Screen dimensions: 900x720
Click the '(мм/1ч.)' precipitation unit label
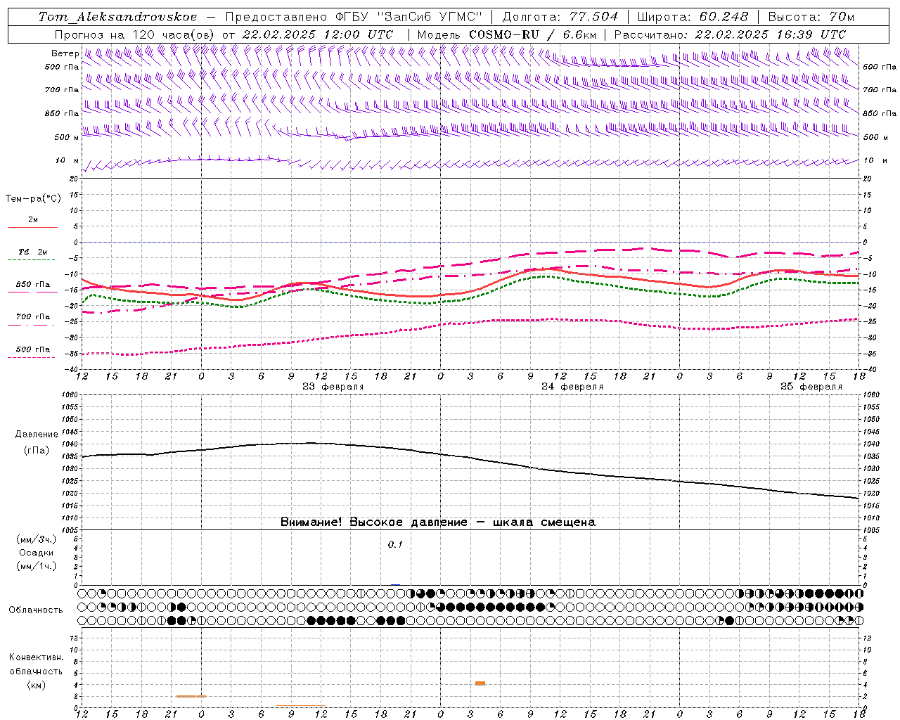[x=37, y=566]
